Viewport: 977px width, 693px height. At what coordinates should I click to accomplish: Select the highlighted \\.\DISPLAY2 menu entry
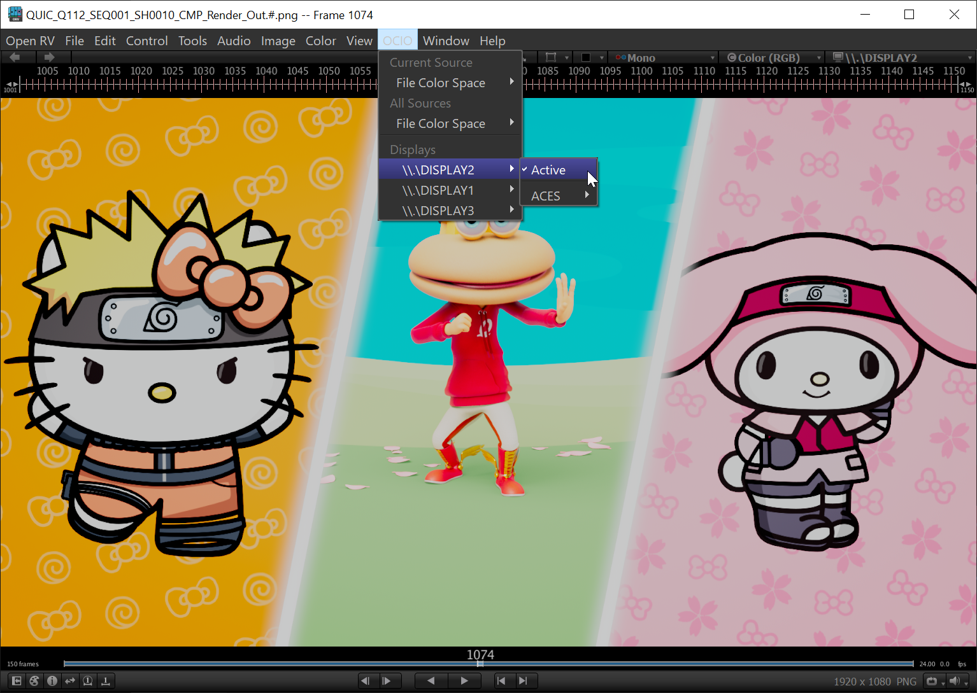450,170
